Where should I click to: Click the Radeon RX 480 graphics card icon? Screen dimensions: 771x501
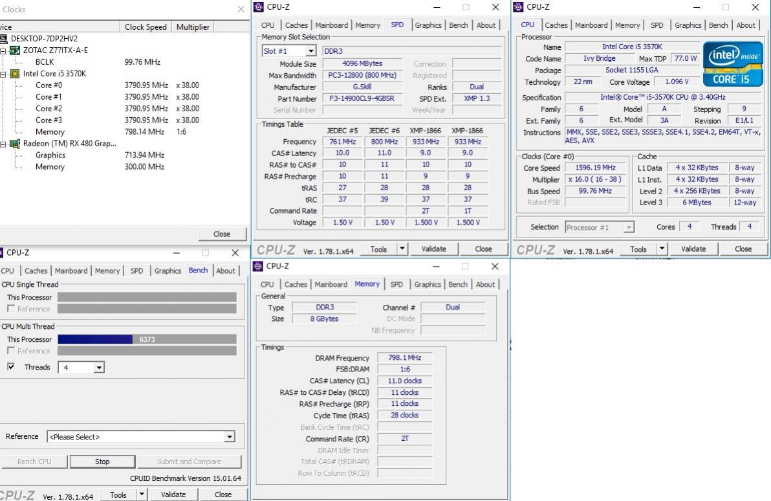[16, 144]
